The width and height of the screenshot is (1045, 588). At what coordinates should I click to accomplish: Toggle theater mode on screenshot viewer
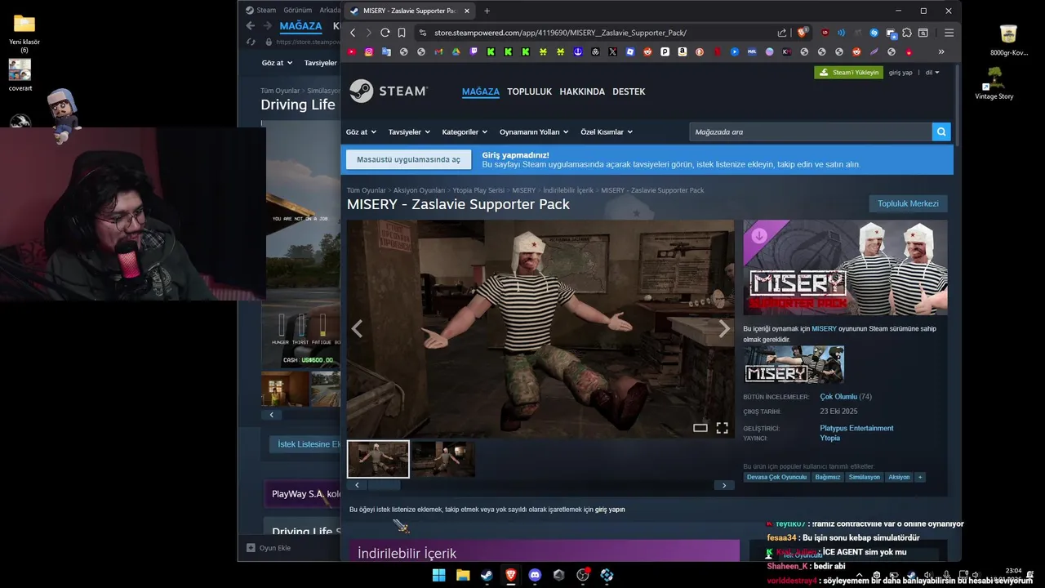(700, 428)
